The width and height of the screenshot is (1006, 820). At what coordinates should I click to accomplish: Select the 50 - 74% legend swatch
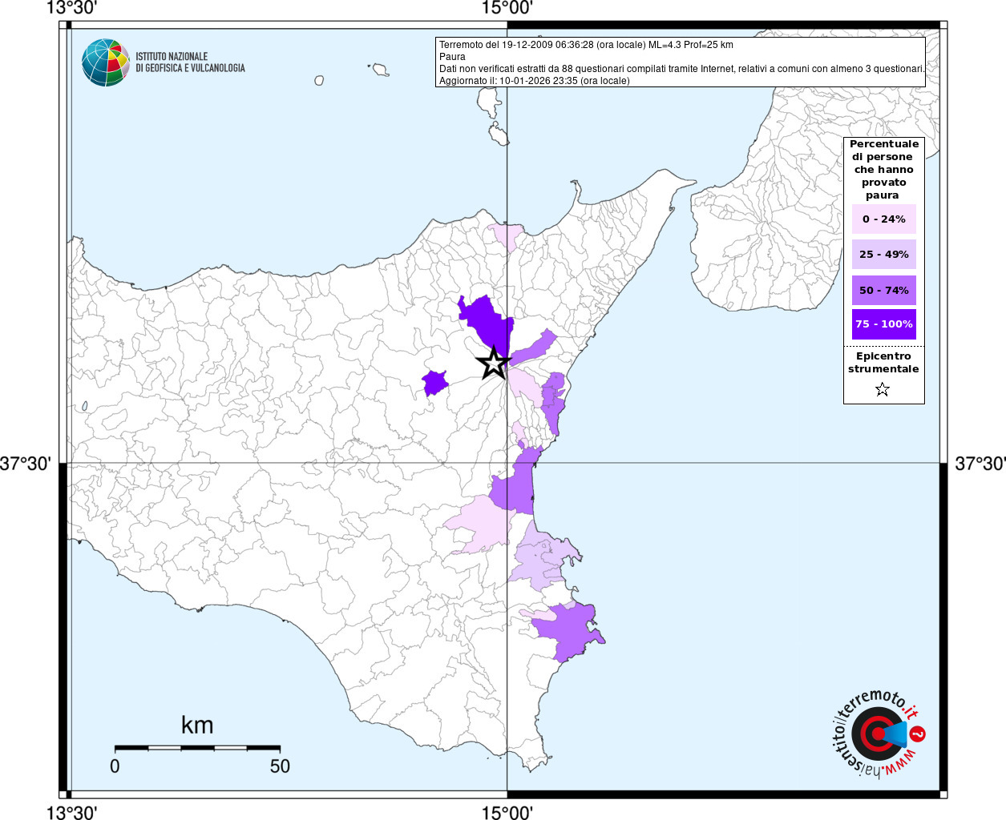point(883,290)
